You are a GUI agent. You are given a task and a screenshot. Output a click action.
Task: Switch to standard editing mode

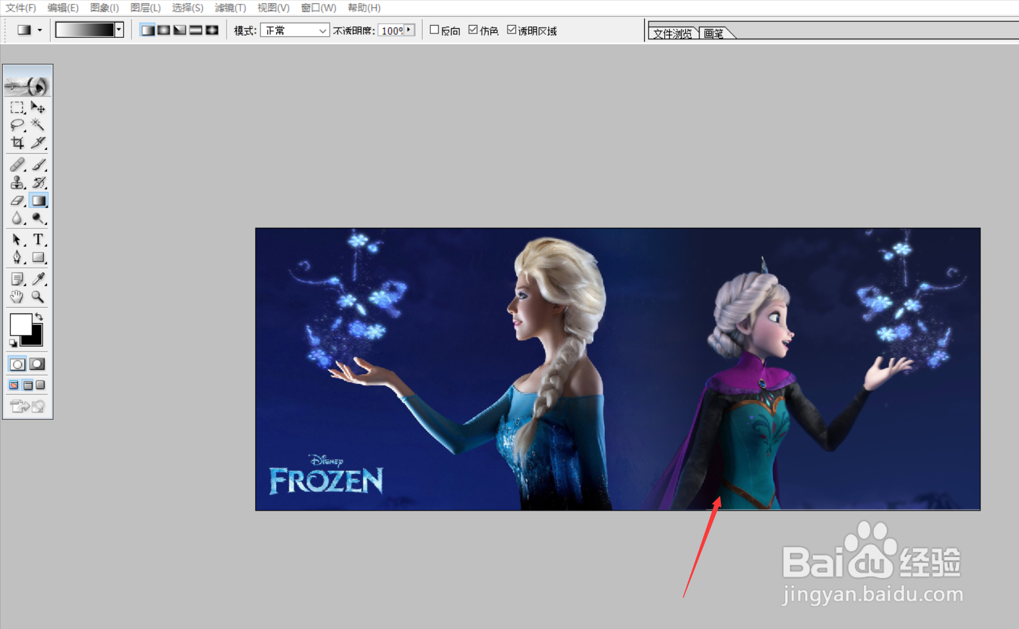click(17, 364)
